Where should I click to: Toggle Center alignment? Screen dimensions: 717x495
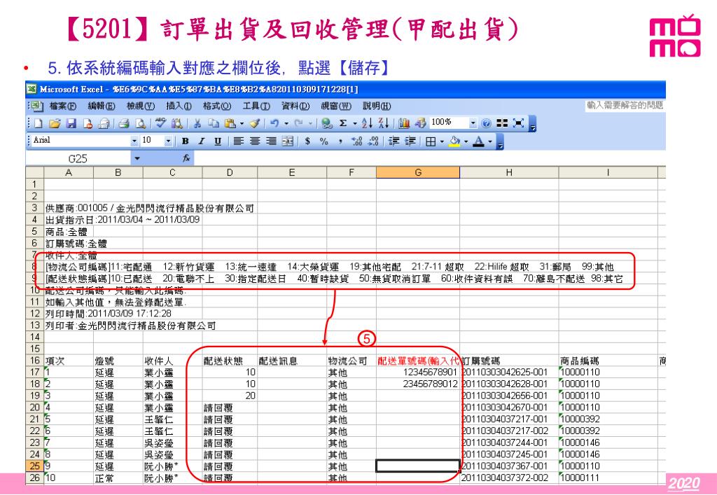255,141
